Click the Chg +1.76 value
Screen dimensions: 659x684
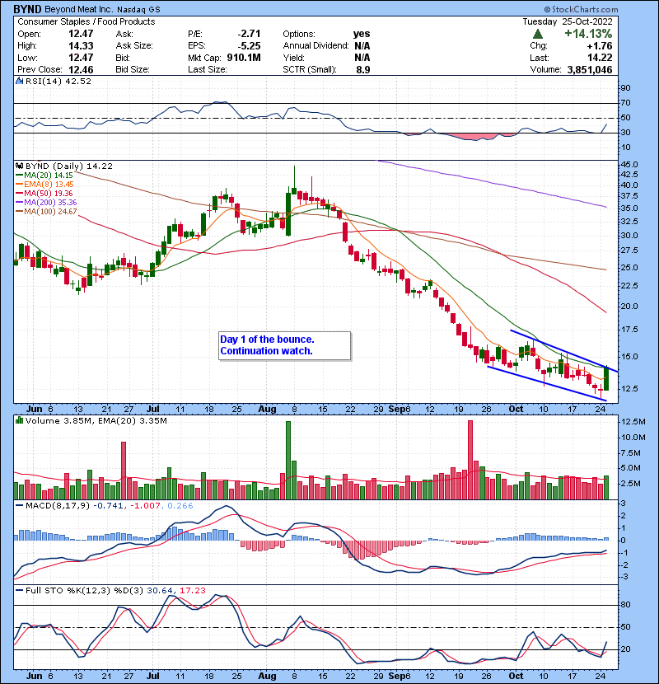[599, 46]
